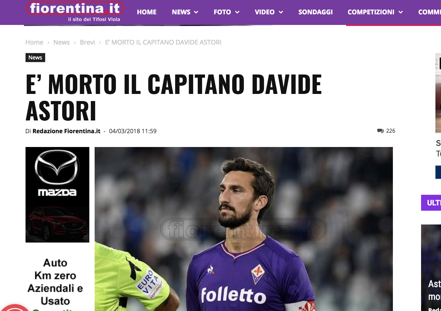The width and height of the screenshot is (441, 311).
Task: Open author Redazione Fiorentina.it link
Action: 66,131
